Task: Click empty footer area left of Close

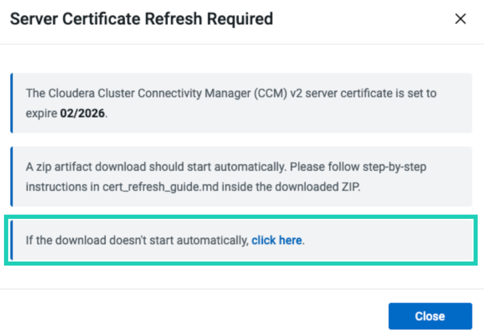Action: click(196, 316)
